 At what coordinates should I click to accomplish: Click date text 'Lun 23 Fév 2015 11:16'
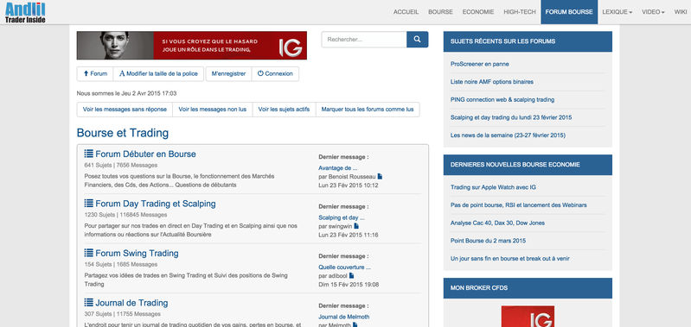[x=349, y=236]
